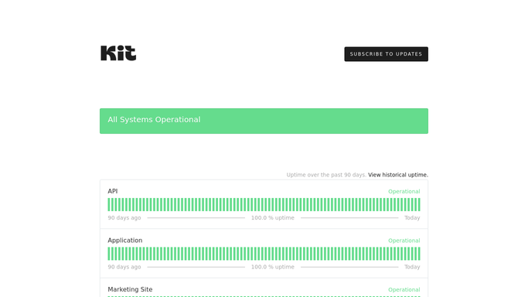
Task: Click the 100.0 % uptime text under API
Action: tap(273, 218)
